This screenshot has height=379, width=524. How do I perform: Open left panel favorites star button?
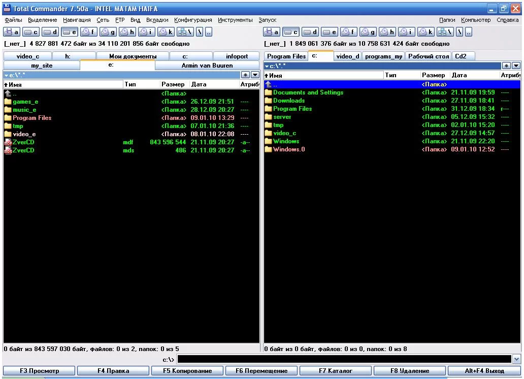click(245, 75)
